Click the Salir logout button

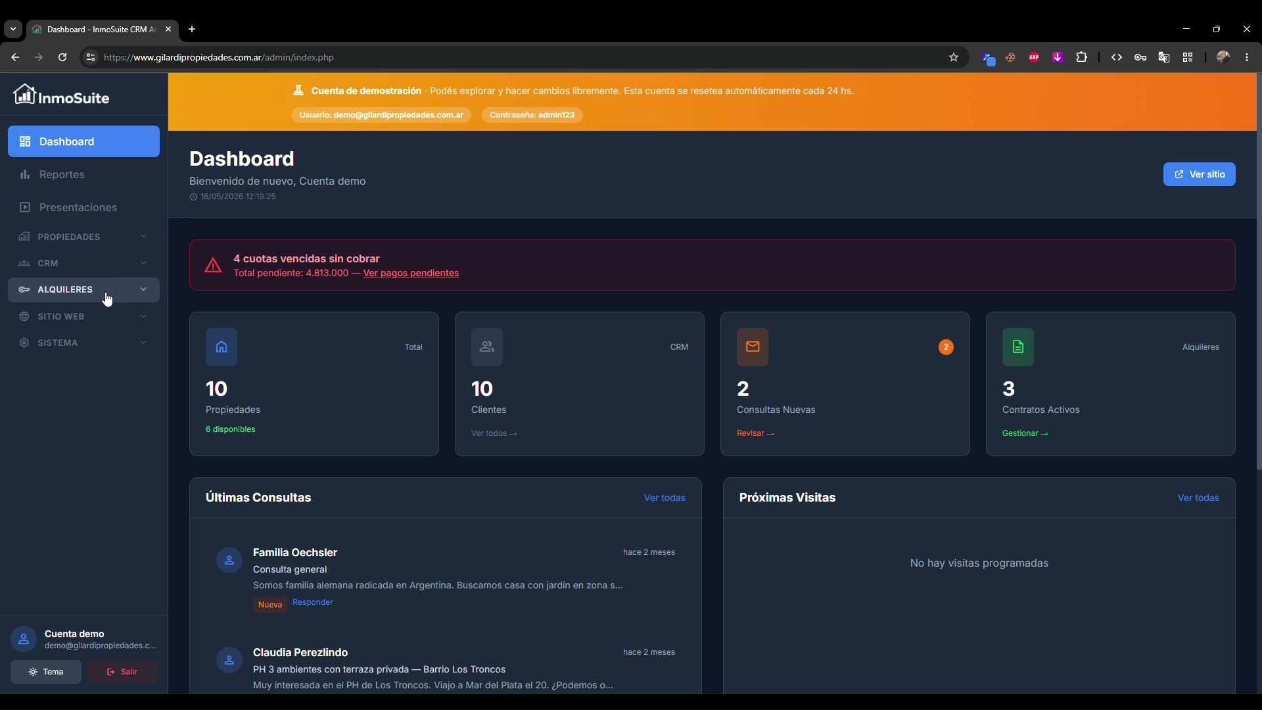[x=122, y=672]
